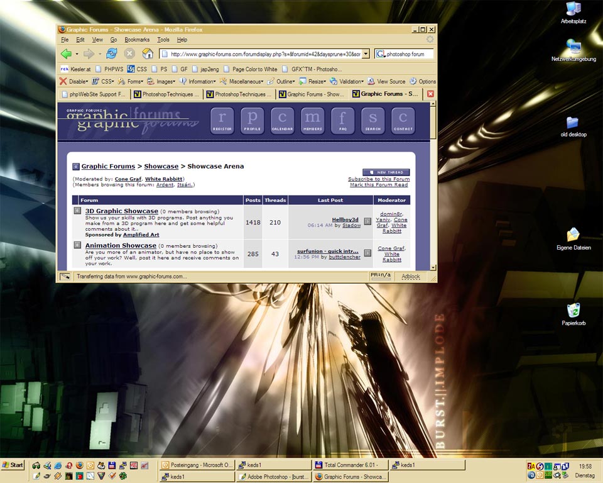Open the File menu
The image size is (603, 483).
[65, 40]
